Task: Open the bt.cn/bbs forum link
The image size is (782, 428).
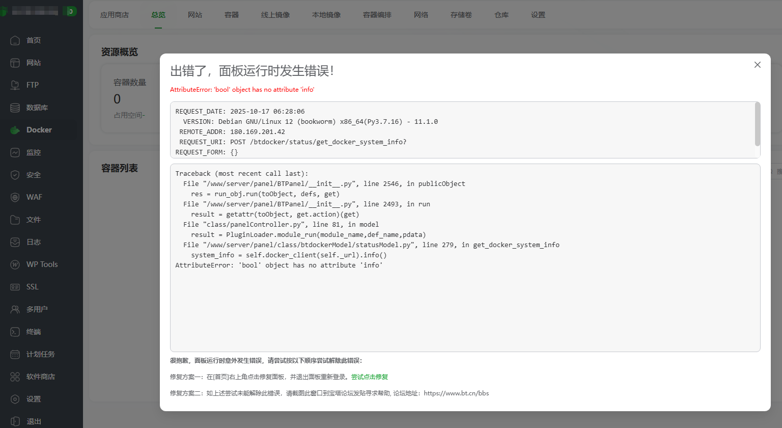Action: (456, 393)
